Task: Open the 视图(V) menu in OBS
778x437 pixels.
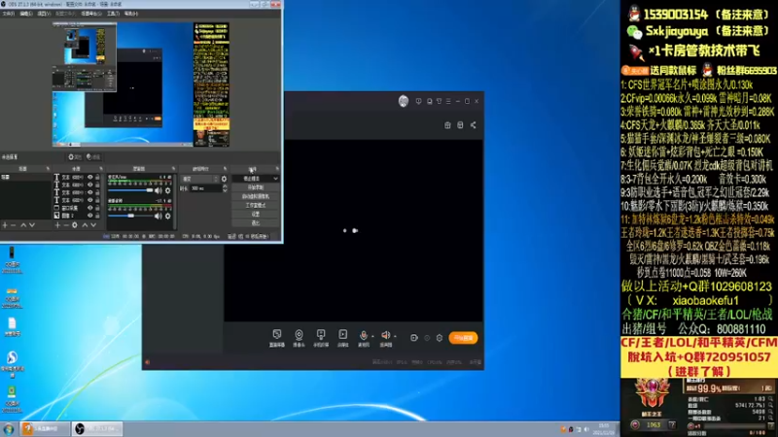Action: point(44,14)
